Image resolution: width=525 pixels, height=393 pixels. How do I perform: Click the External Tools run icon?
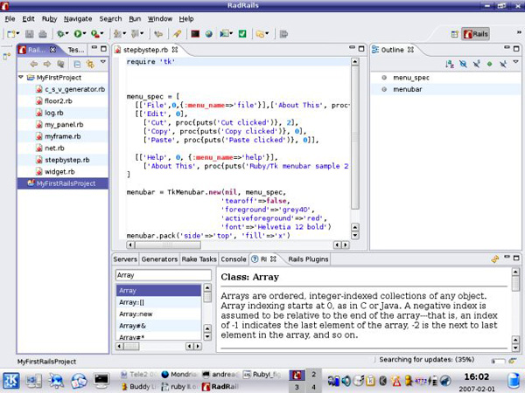click(x=95, y=34)
